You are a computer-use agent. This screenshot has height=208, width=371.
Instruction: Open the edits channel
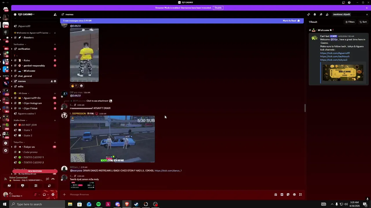click(35, 86)
